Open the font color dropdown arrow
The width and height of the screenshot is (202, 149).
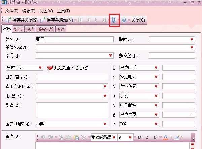click(171, 137)
